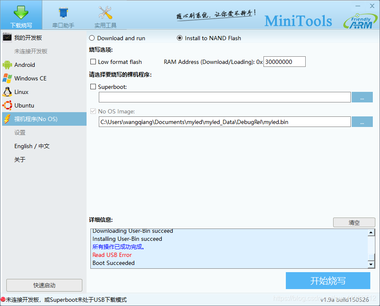Select Android in the sidebar
The height and width of the screenshot is (306, 380).
point(44,65)
